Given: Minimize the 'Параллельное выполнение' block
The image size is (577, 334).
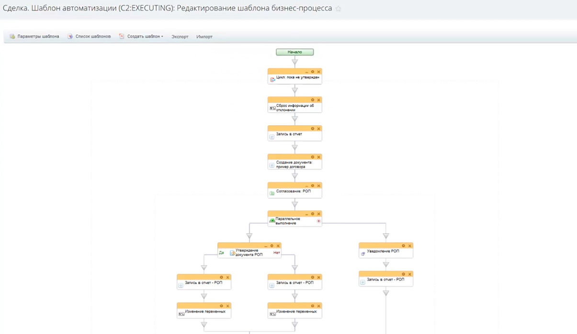Looking at the screenshot, I should (x=307, y=214).
